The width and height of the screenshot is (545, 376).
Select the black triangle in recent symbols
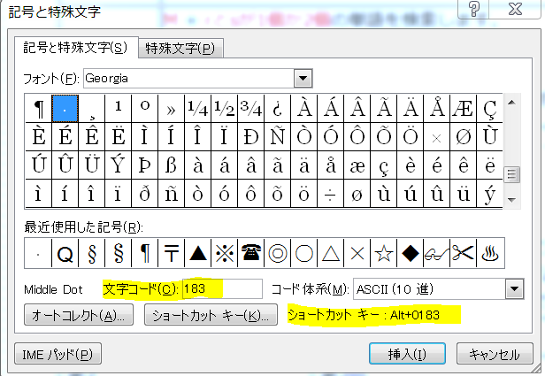[x=198, y=253]
